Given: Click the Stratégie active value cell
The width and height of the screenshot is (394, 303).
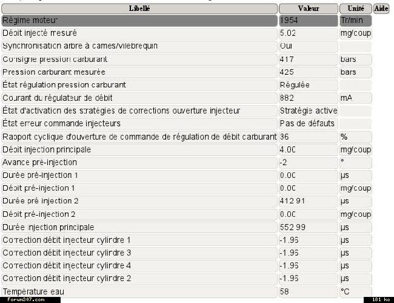Looking at the screenshot, I should [308, 111].
